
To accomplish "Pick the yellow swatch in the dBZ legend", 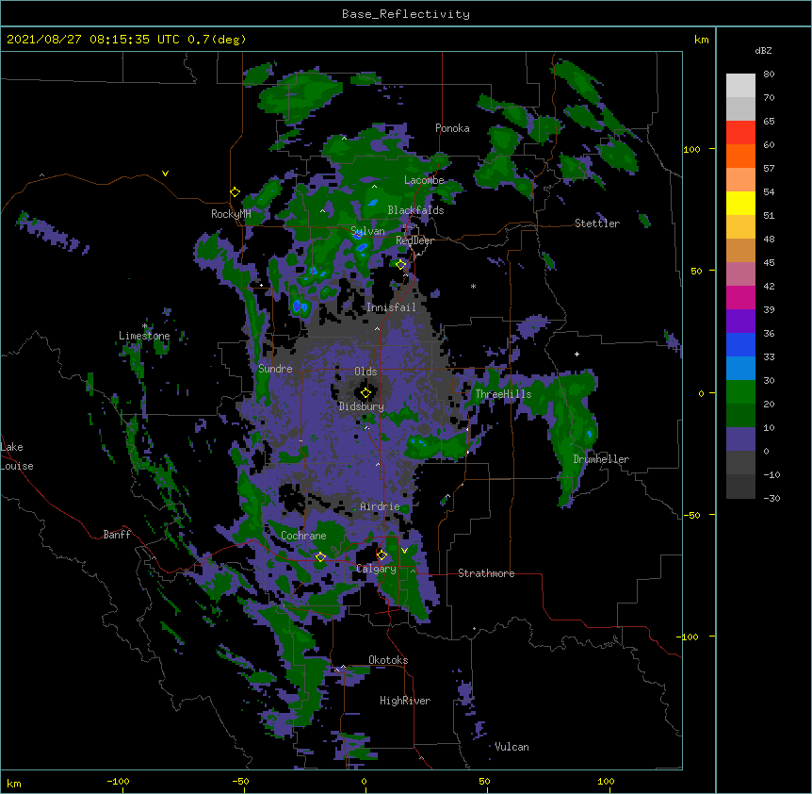I will [x=740, y=203].
